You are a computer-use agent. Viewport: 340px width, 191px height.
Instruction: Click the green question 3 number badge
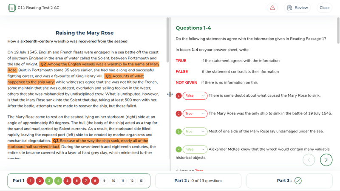click(178, 132)
